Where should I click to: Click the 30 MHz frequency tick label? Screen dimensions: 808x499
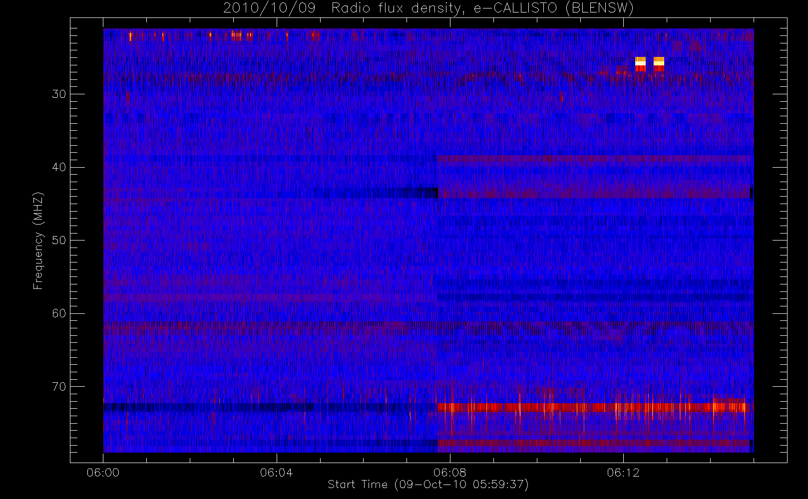(x=59, y=94)
